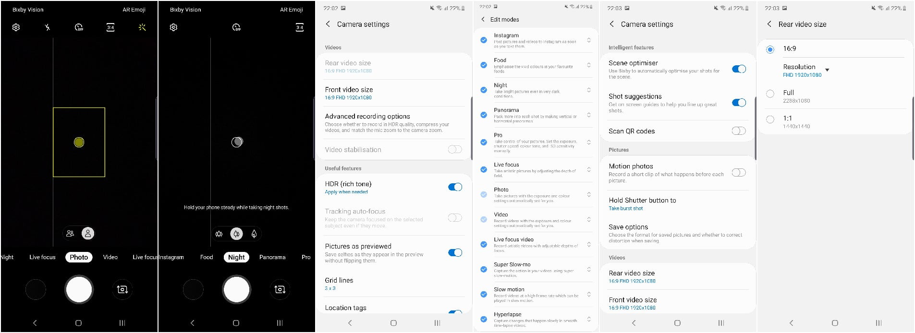This screenshot has width=915, height=333.
Task: Toggle the flash icon in camera toolbar
Action: tap(47, 27)
